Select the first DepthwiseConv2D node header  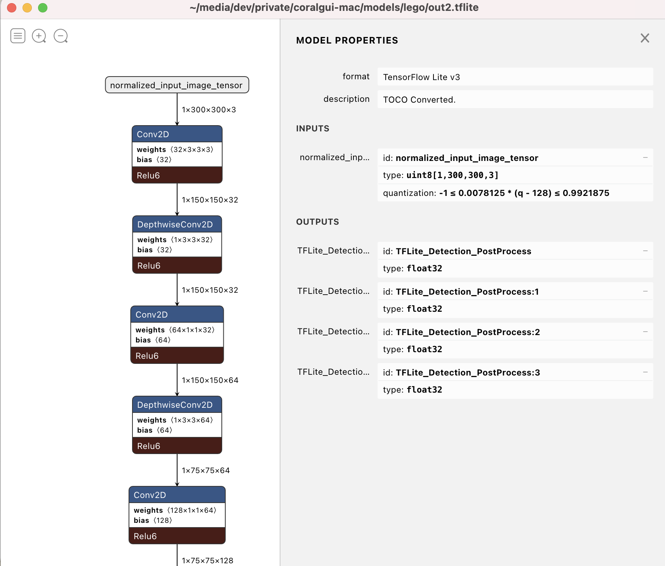click(x=177, y=224)
